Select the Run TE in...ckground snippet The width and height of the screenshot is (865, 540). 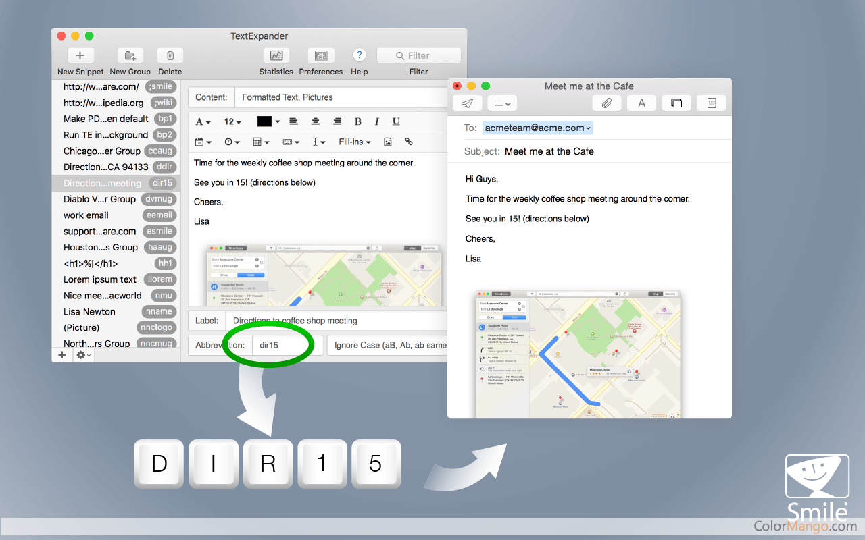click(x=116, y=135)
